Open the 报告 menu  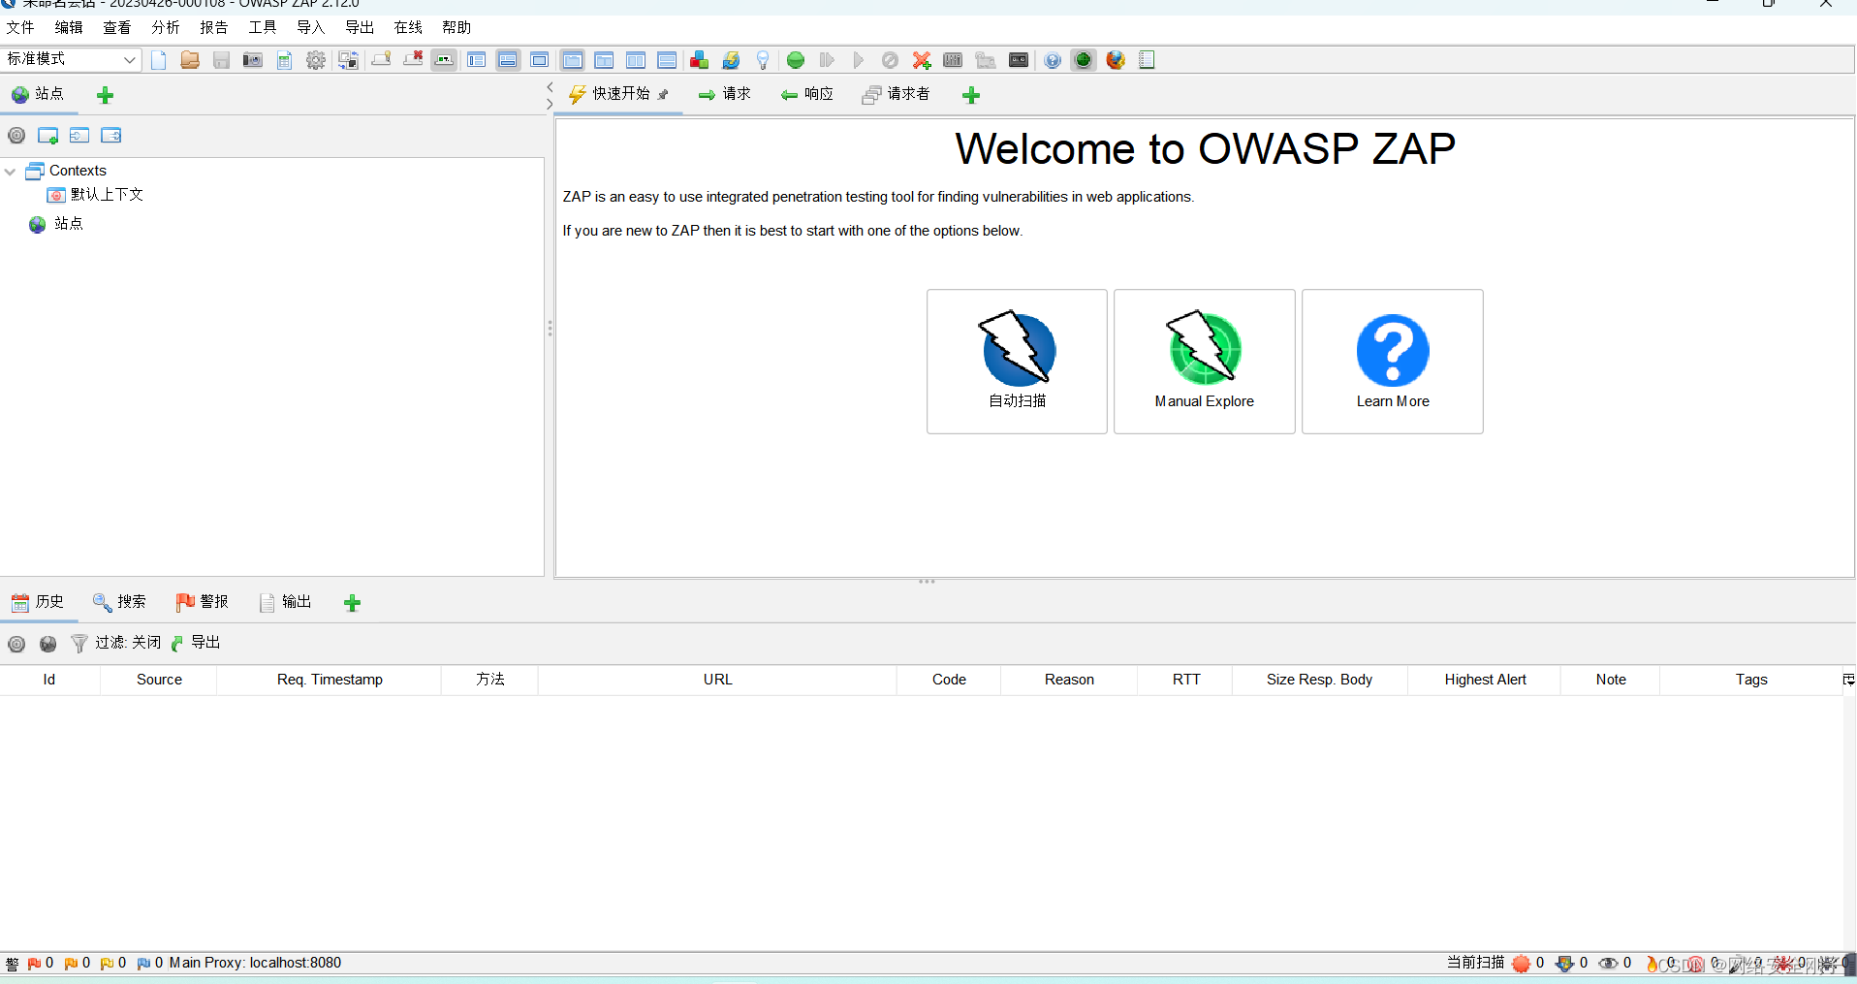click(x=214, y=27)
